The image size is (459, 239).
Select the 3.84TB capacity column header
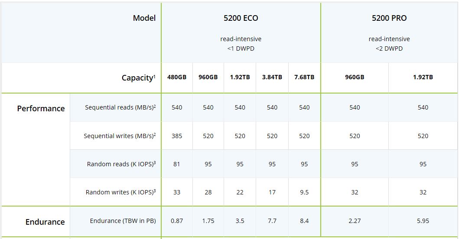tap(272, 78)
